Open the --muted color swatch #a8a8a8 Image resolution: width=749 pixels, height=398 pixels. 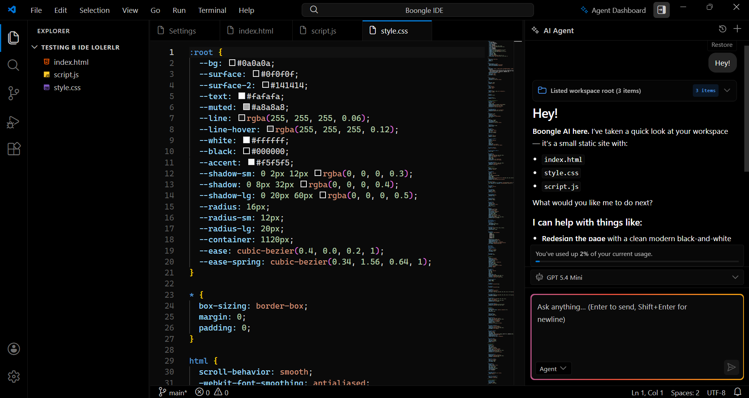(x=246, y=107)
